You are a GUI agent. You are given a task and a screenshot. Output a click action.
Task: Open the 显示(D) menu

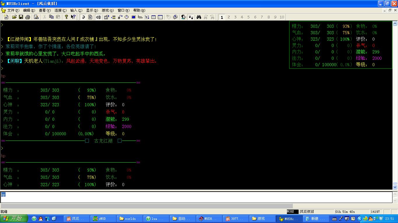point(92,10)
